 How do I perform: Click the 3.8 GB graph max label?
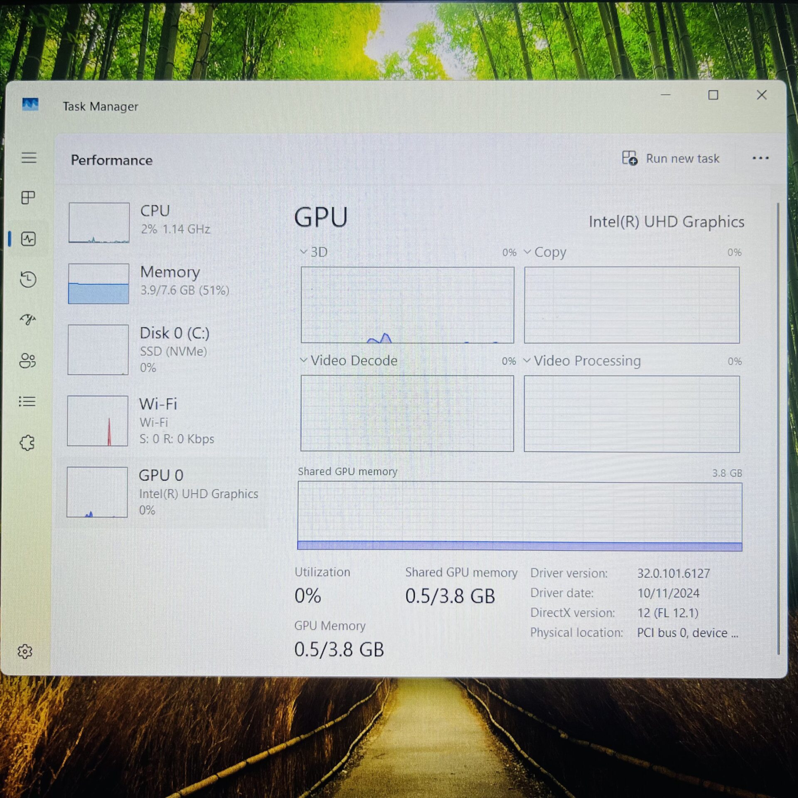click(x=727, y=473)
